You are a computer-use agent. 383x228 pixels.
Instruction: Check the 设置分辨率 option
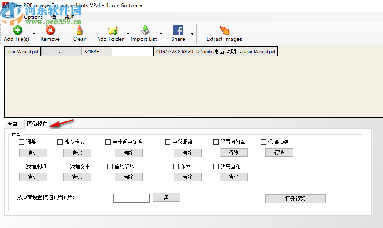coord(216,142)
